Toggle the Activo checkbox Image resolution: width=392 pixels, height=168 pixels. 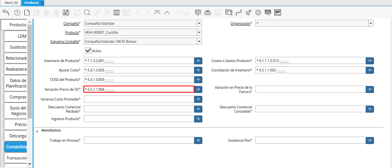(x=88, y=51)
